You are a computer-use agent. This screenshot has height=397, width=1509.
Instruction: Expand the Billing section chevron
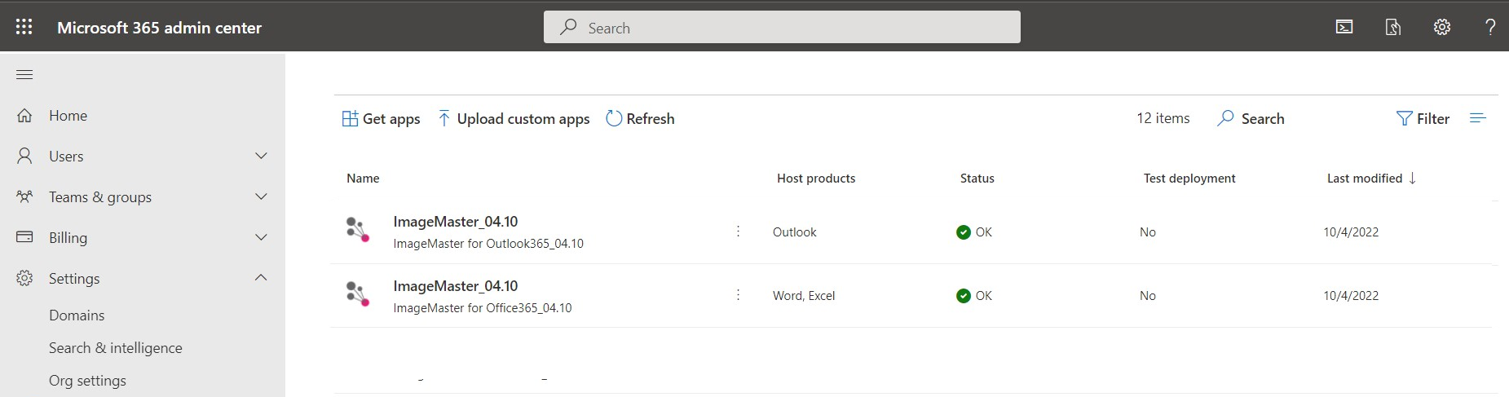[x=261, y=237]
